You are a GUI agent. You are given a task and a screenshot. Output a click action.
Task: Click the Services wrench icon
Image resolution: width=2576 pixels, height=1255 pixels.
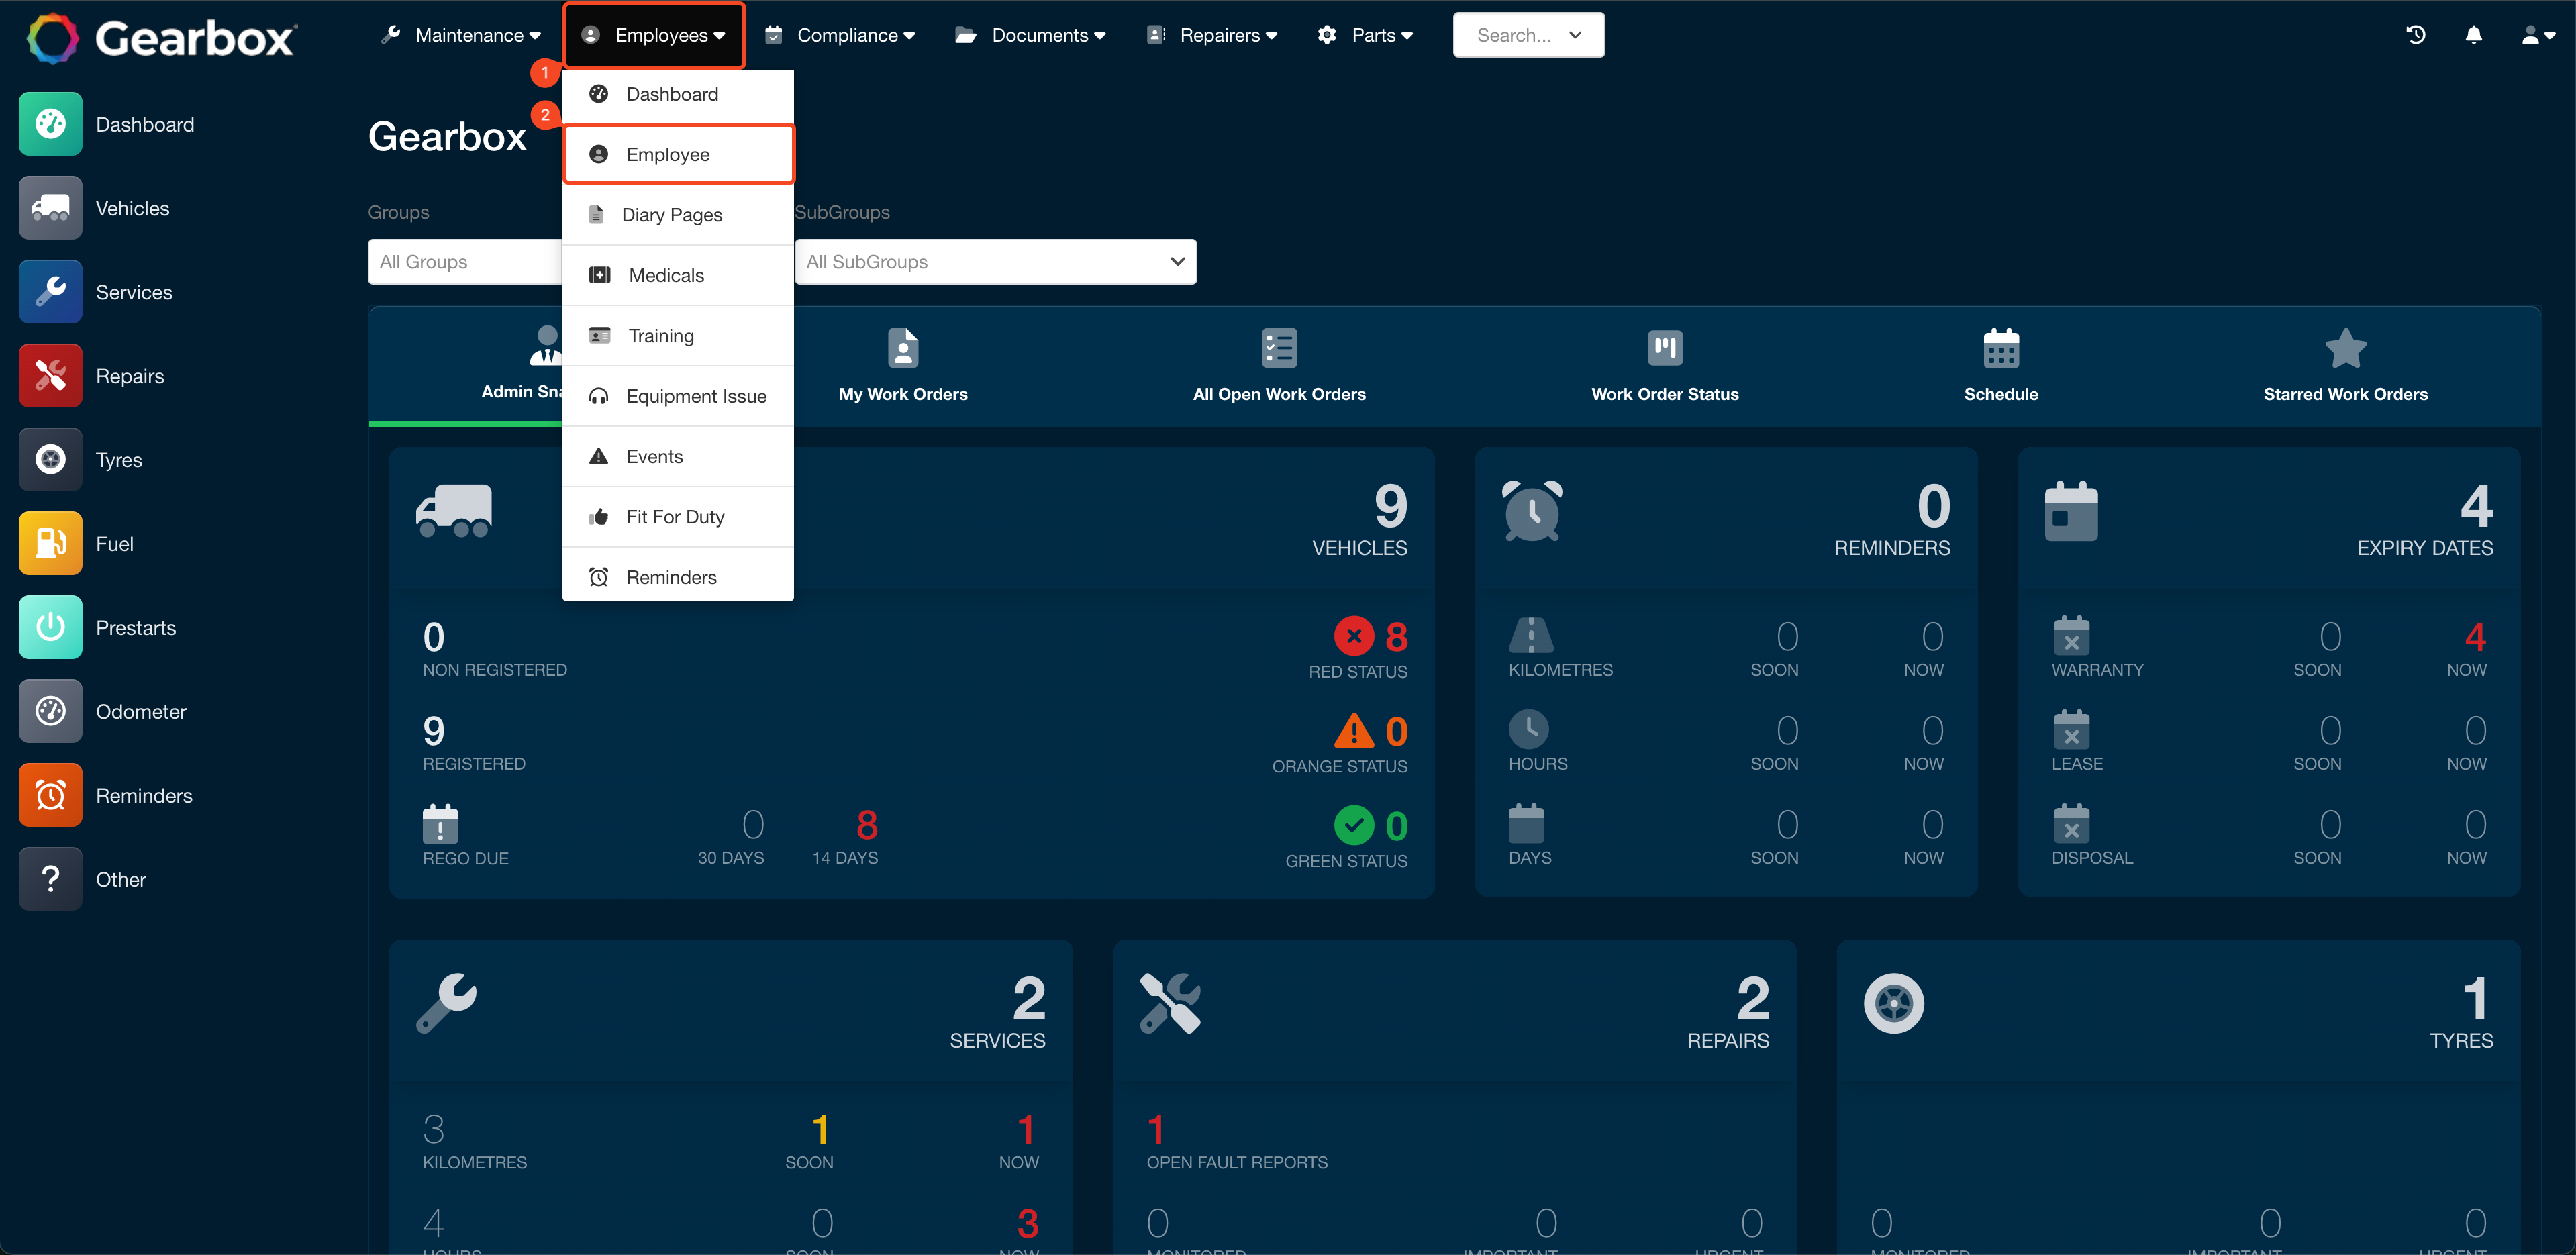[50, 291]
